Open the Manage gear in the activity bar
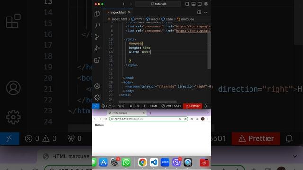The height and width of the screenshot is (170, 303). coord(97,98)
